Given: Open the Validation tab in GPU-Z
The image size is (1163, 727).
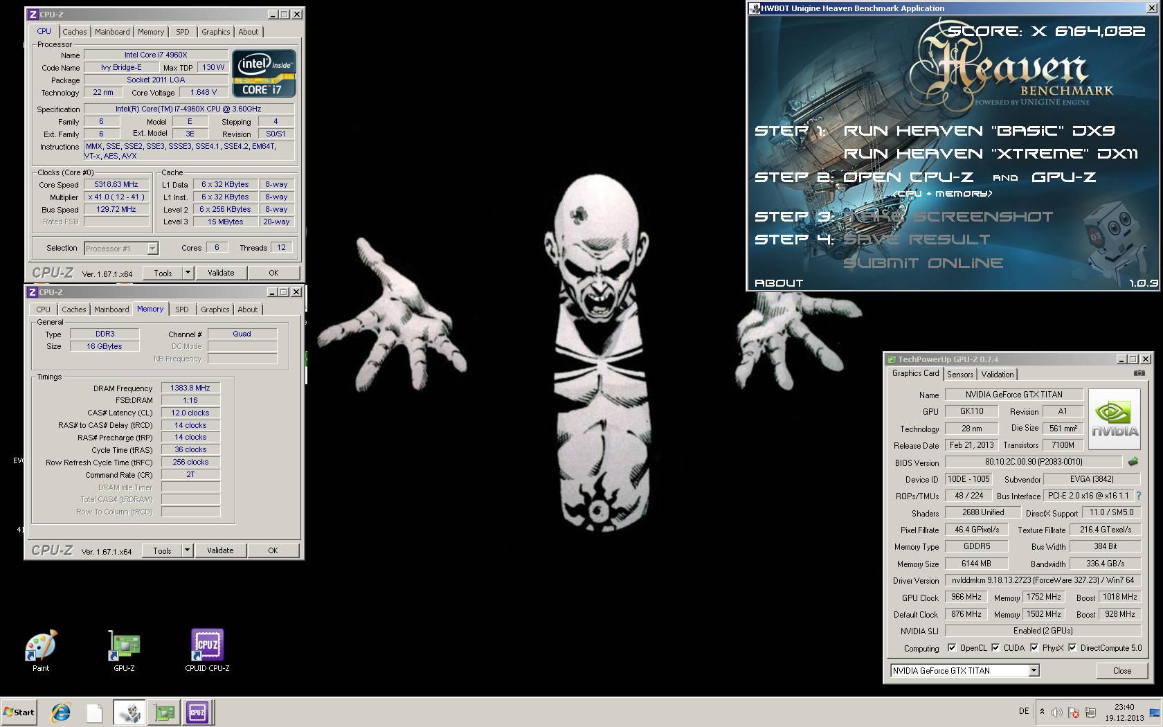Looking at the screenshot, I should coord(998,374).
